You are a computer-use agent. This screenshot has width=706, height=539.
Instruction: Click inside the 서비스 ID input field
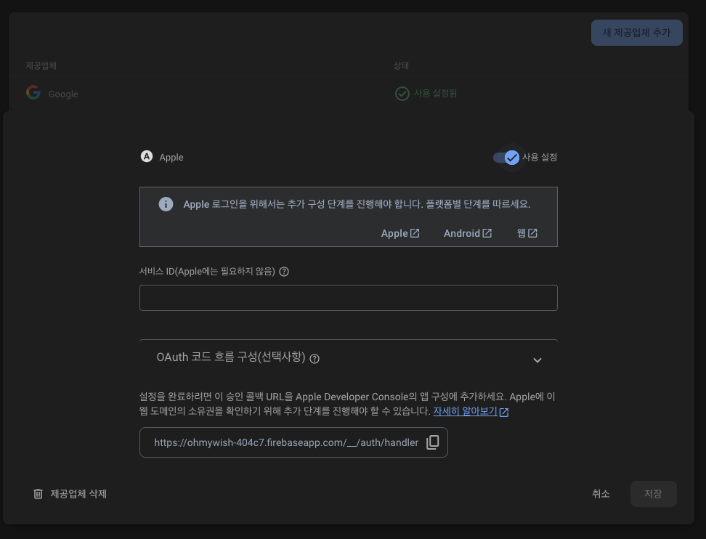point(348,297)
